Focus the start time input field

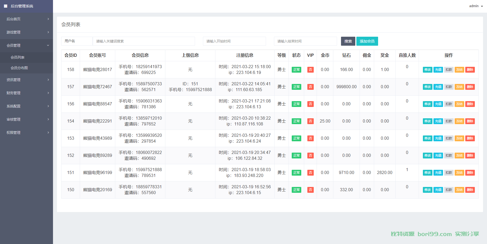pyautogui.click(x=234, y=41)
